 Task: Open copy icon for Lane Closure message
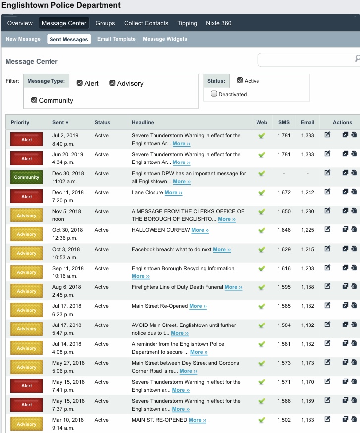[345, 192]
